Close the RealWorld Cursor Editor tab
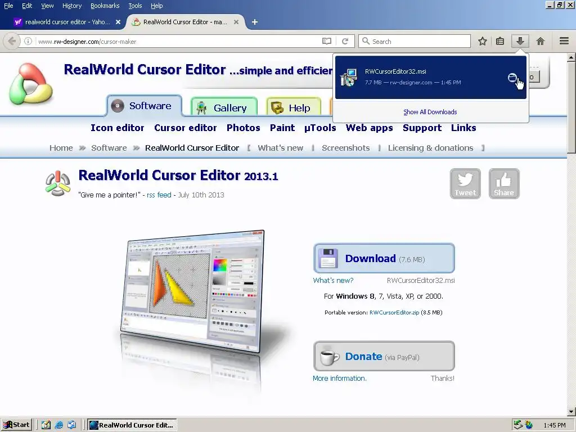Viewport: 576px width, 432px height. [x=236, y=22]
